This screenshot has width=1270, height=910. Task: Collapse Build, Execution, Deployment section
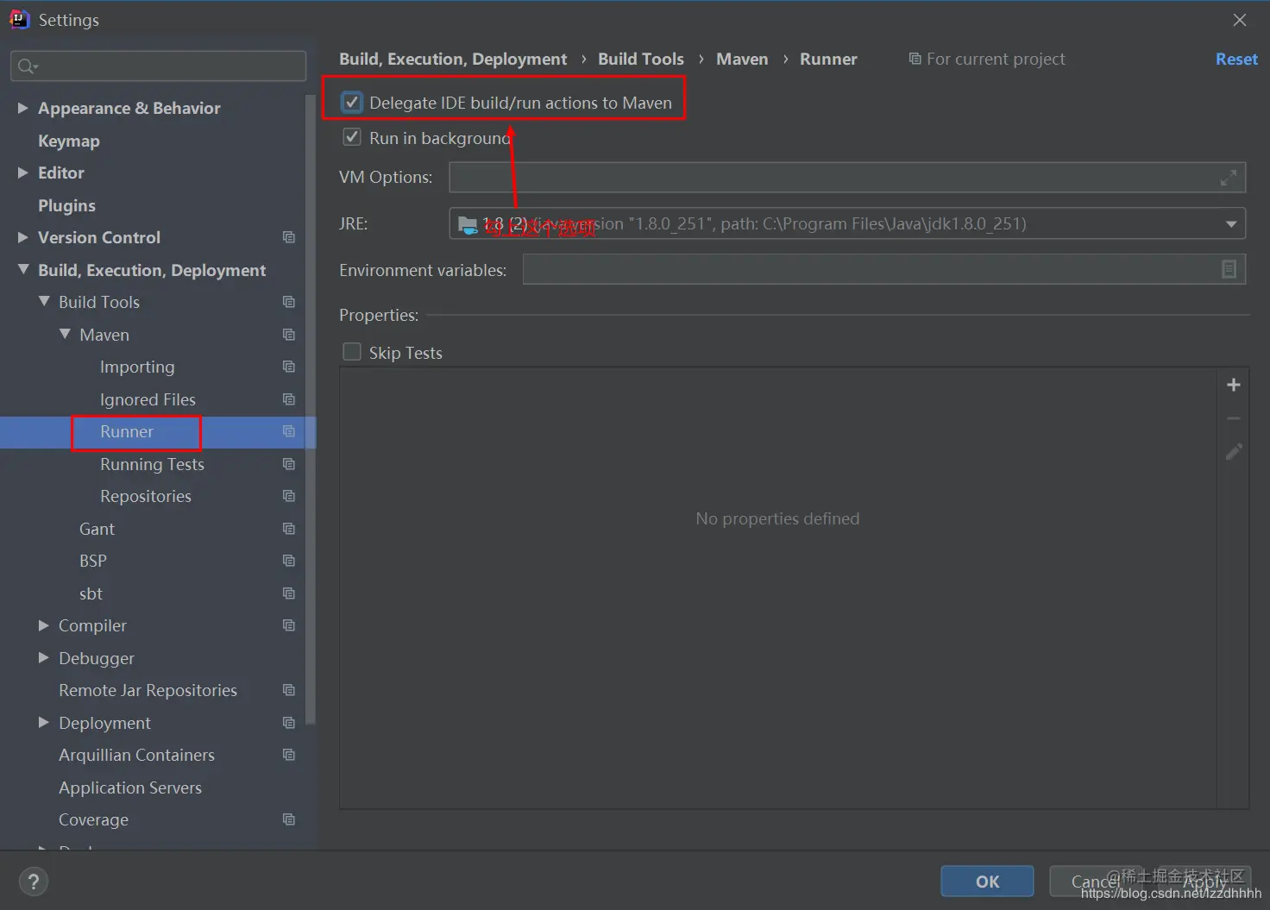pyautogui.click(x=23, y=270)
